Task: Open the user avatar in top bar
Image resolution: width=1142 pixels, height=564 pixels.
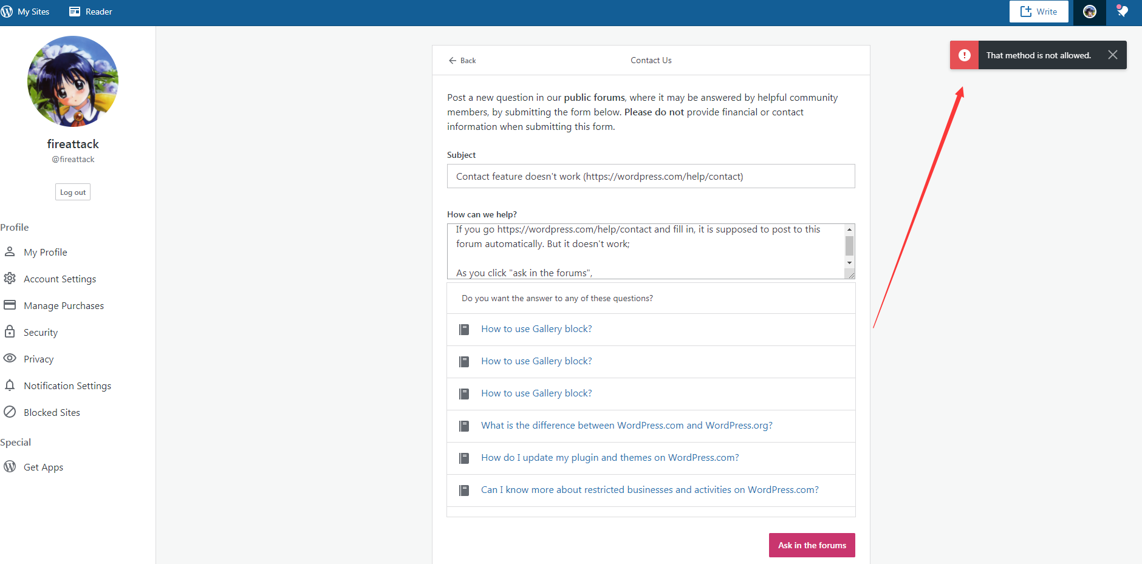Action: pos(1089,12)
